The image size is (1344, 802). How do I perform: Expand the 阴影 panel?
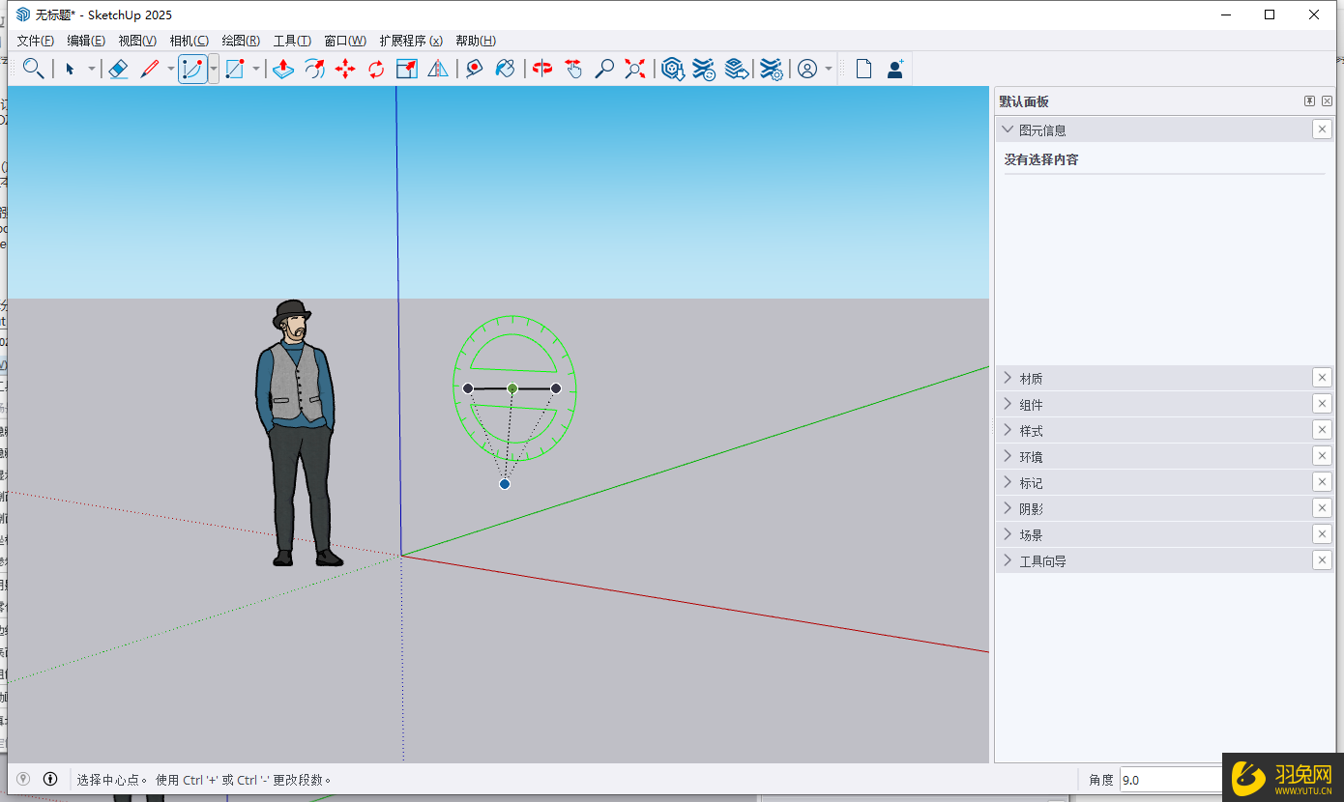pyautogui.click(x=1008, y=507)
